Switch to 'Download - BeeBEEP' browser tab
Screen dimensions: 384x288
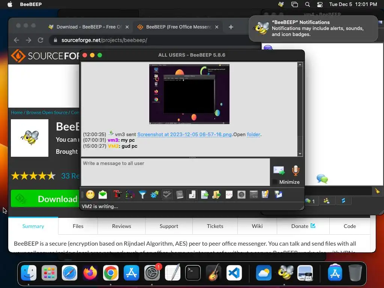88,27
